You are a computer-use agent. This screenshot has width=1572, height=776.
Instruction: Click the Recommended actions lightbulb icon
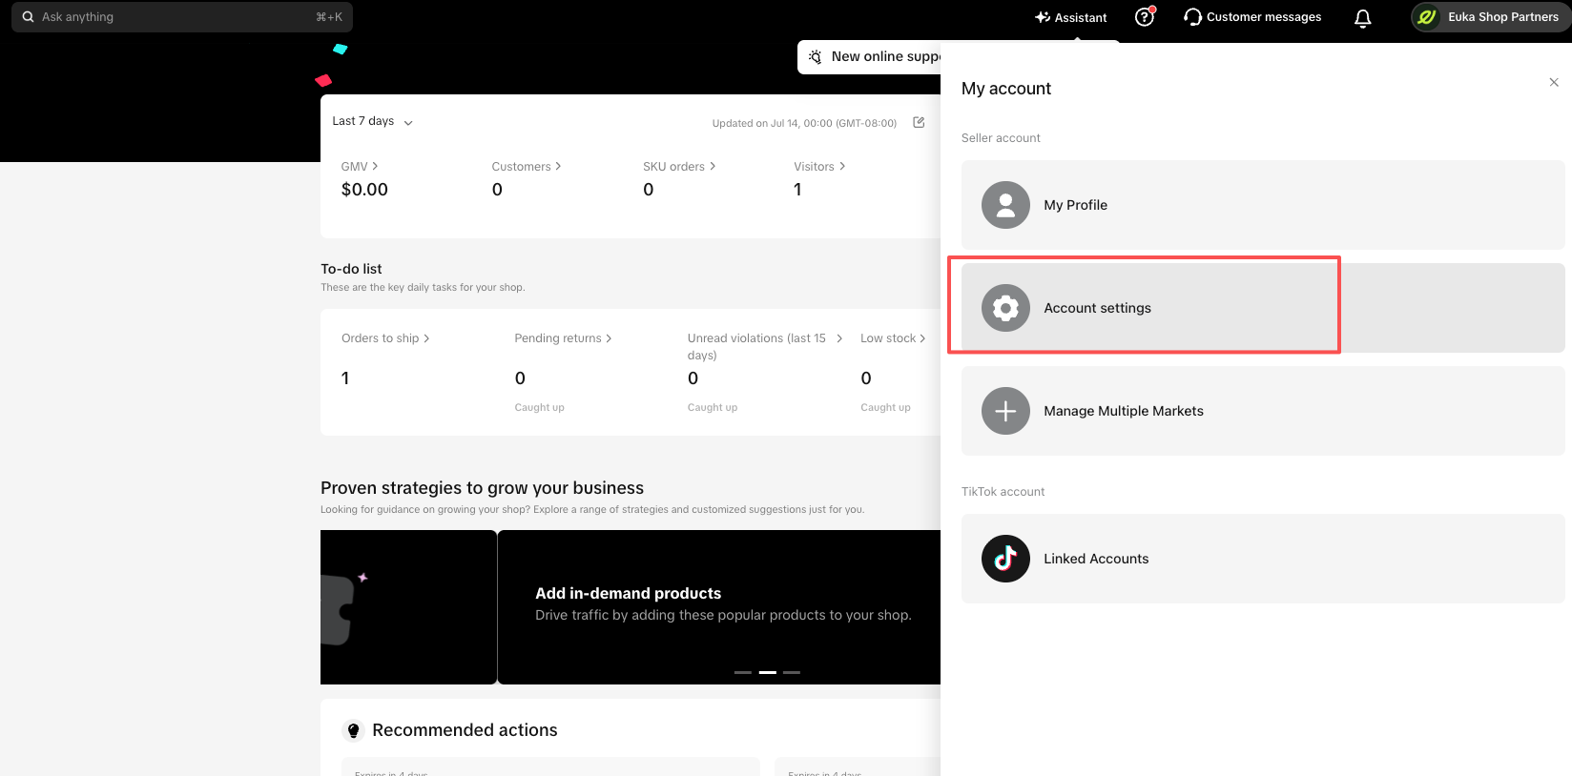point(353,730)
